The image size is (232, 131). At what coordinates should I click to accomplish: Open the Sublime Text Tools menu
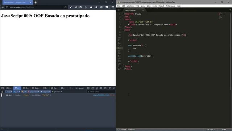point(154,6)
